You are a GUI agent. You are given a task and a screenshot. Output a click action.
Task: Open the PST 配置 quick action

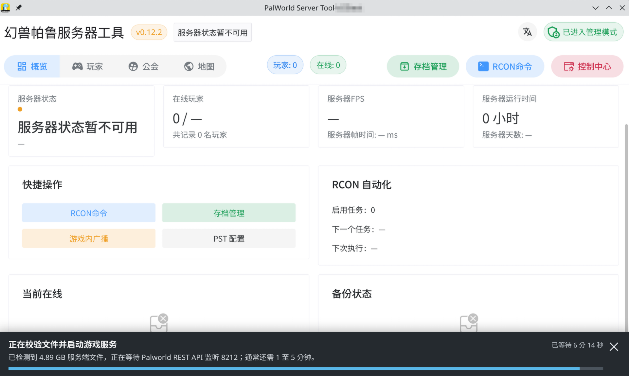point(229,238)
